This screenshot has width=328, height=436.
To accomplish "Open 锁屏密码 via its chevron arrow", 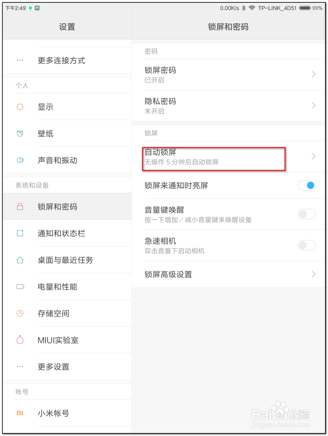I will (313, 75).
